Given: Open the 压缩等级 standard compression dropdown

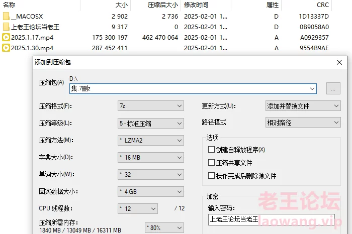Looking at the screenshot, I should click(x=151, y=123).
